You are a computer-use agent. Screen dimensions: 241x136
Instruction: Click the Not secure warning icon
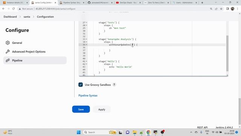pyautogui.click(x=20, y=9)
